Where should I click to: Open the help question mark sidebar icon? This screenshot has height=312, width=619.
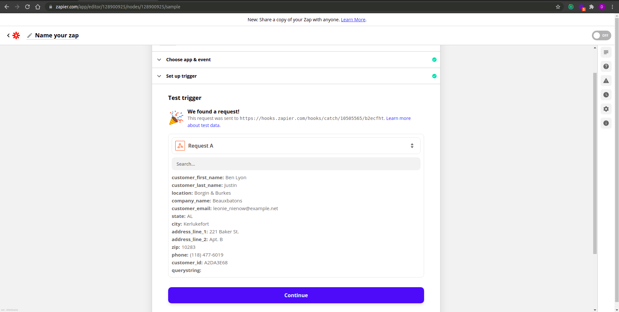606,66
